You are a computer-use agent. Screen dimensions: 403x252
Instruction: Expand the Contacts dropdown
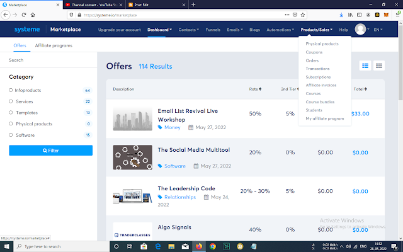tap(189, 30)
